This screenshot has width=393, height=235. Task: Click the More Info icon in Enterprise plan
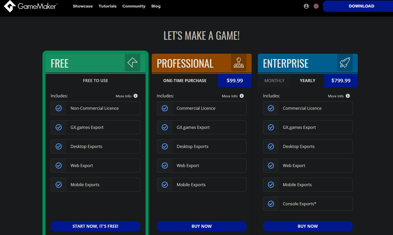348,96
